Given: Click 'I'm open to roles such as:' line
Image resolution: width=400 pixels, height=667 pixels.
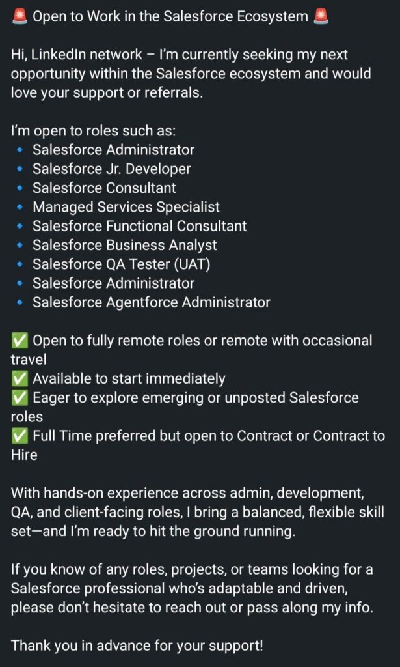Looking at the screenshot, I should [x=93, y=131].
